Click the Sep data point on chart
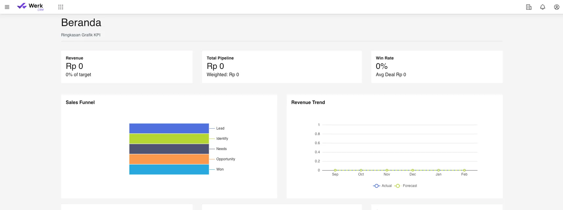 [x=335, y=170]
